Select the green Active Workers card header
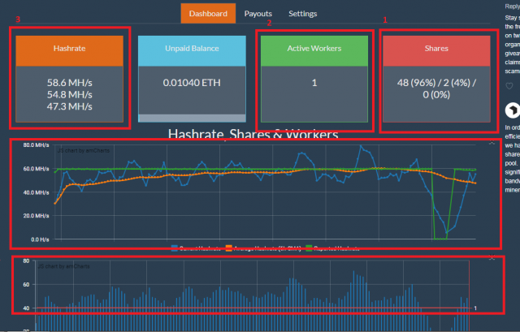 [x=314, y=50]
